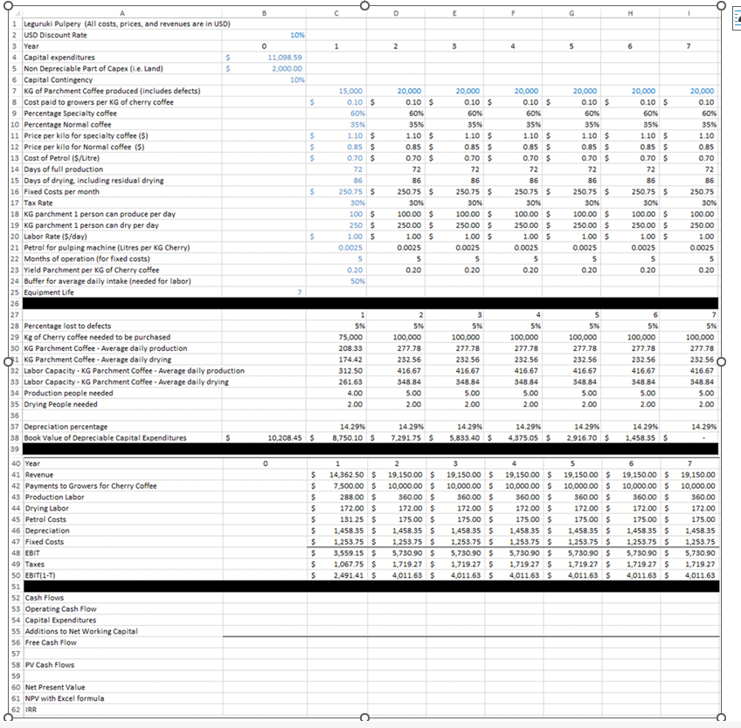Click the bottom-middle sizing handle of the picture

coord(364,718)
